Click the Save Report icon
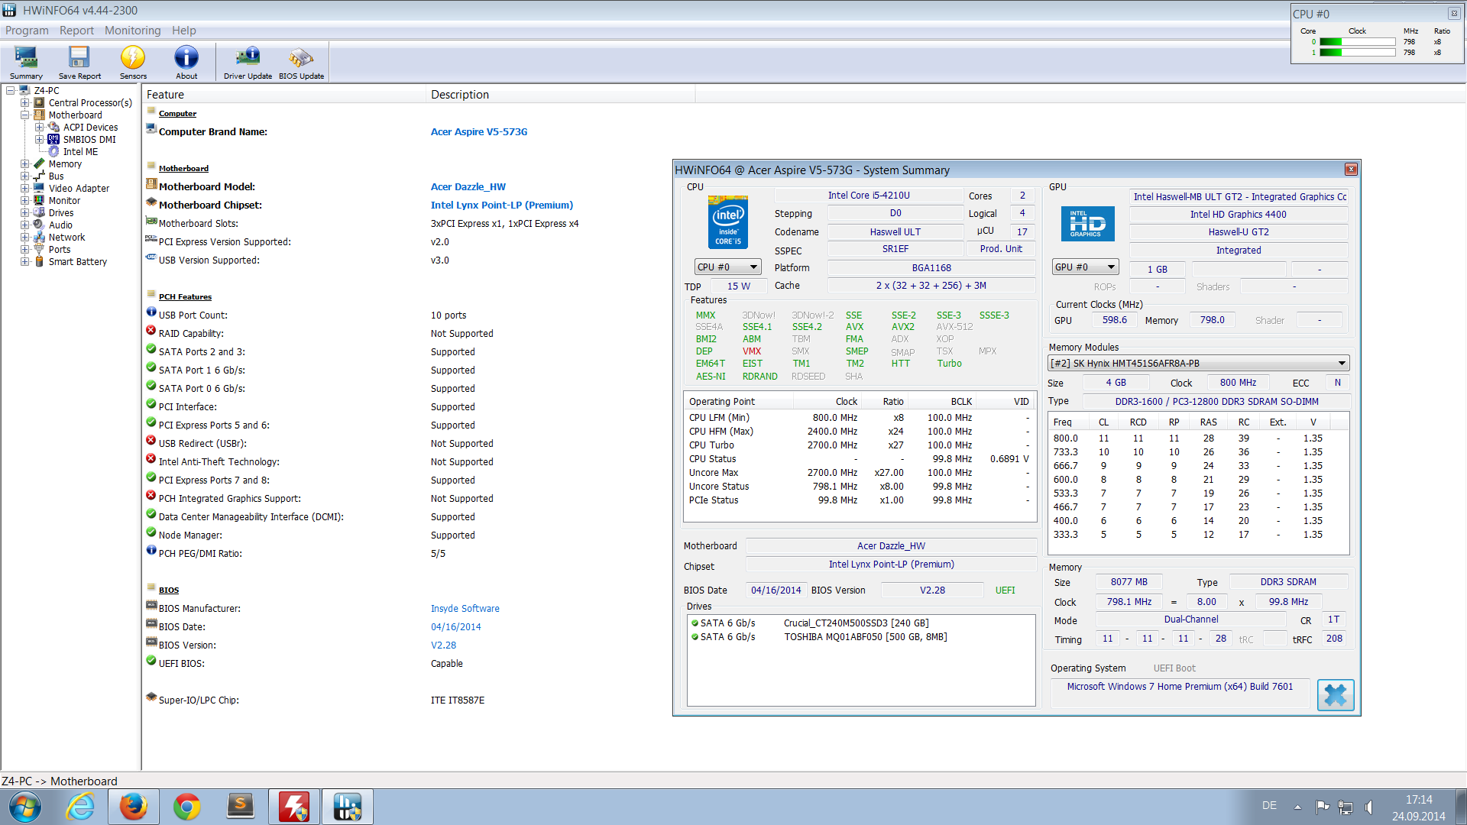1467x825 pixels. pos(79,62)
